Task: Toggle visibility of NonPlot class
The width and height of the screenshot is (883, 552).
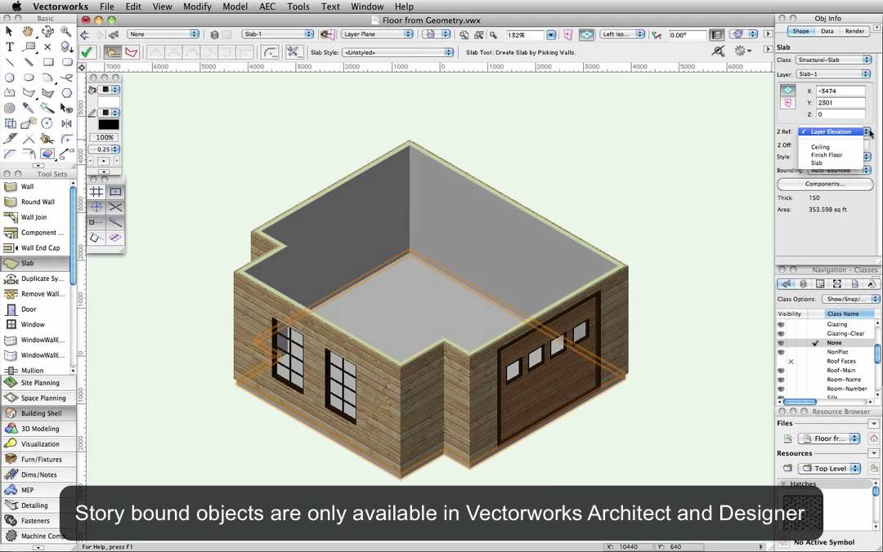Action: pyautogui.click(x=781, y=352)
